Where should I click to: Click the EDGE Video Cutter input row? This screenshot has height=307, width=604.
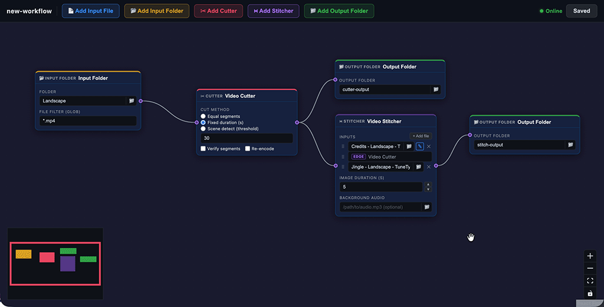tap(390, 156)
